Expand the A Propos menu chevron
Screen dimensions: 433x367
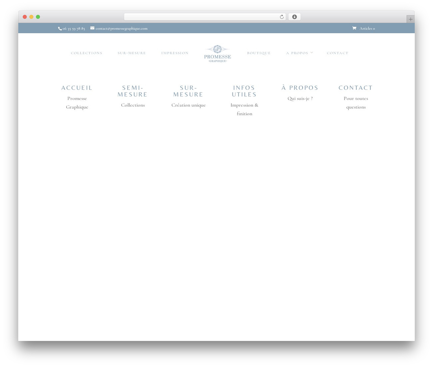pos(312,52)
